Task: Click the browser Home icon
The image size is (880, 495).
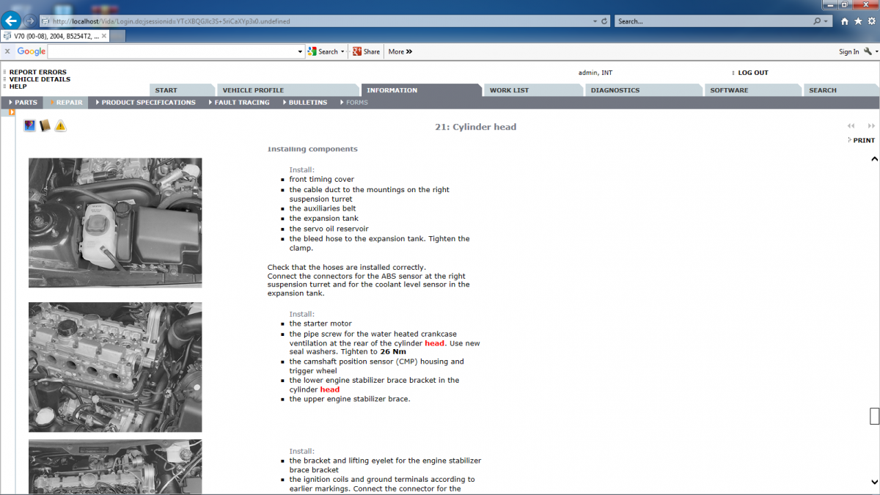Action: [x=846, y=21]
